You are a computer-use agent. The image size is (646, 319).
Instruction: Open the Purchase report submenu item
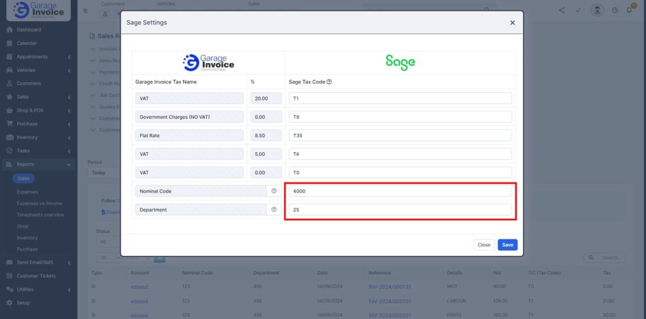pyautogui.click(x=26, y=250)
